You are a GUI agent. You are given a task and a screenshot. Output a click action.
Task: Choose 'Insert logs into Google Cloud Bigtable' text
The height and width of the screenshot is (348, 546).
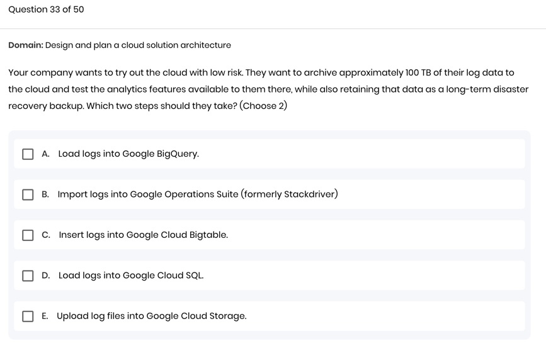(144, 235)
